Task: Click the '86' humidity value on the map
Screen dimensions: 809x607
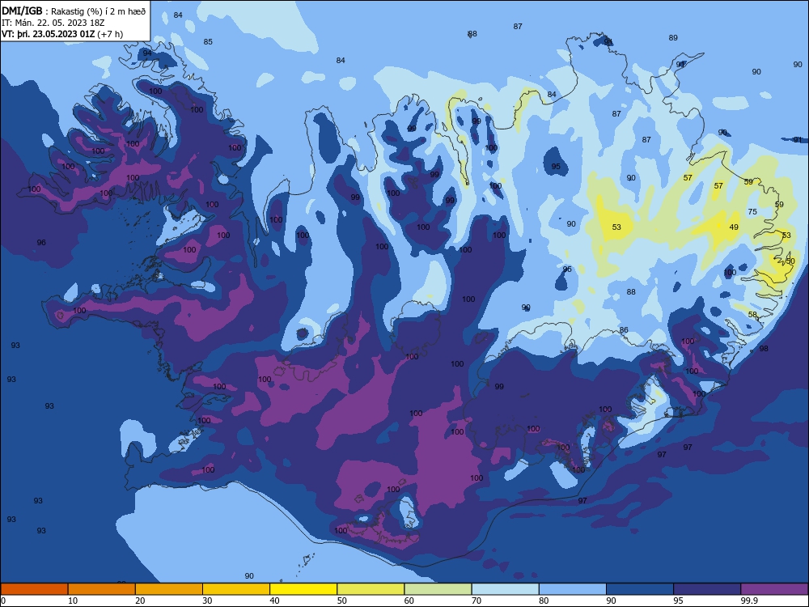Action: pyautogui.click(x=624, y=330)
